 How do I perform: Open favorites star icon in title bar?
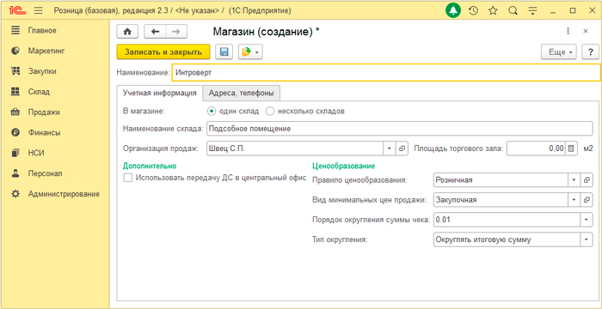[493, 11]
